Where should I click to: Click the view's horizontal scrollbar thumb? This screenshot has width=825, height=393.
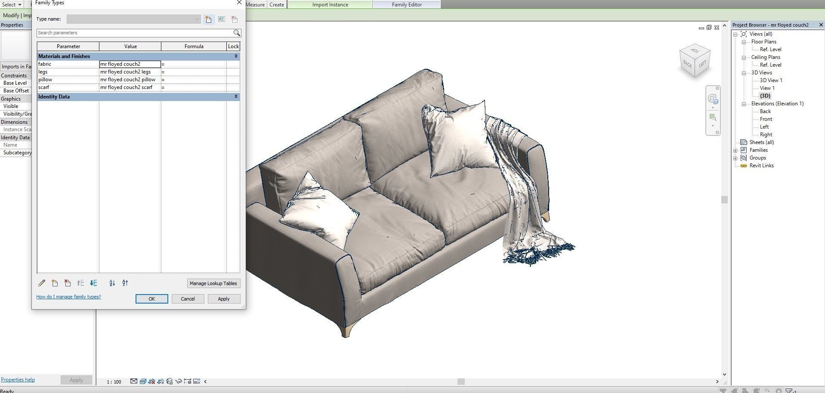click(x=461, y=381)
